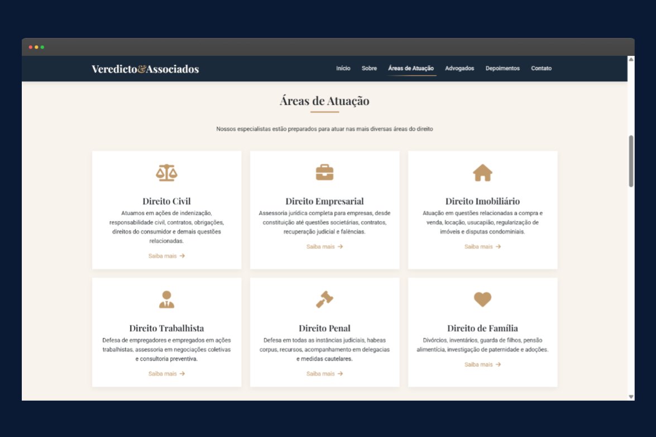Viewport: 656px width, 437px height.
Task: Open the Advogados page from navbar
Action: tap(459, 69)
